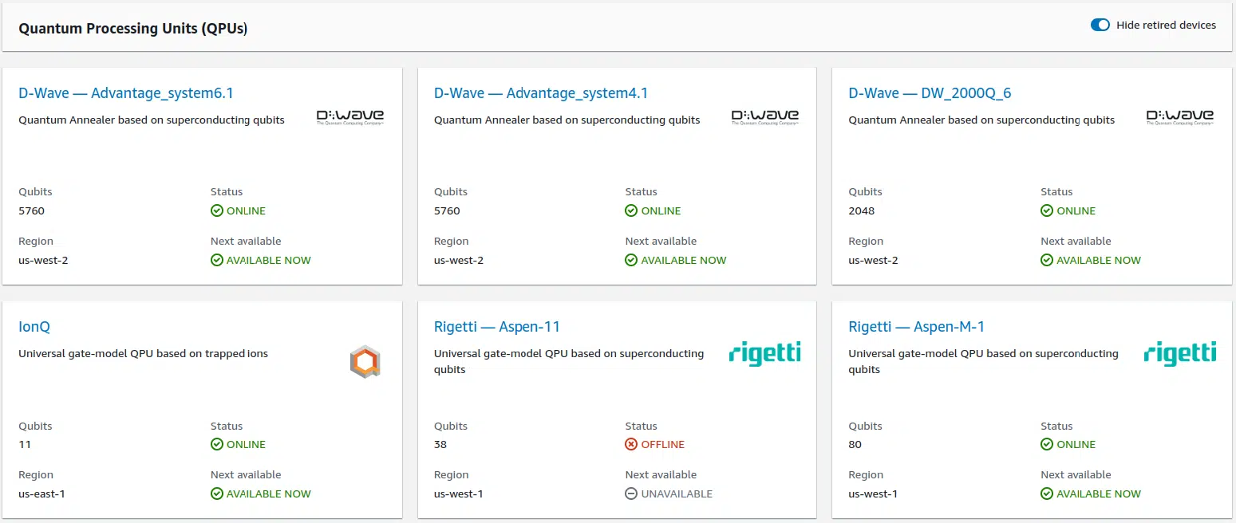This screenshot has height=523, width=1236.
Task: Click Rigetti logo on Aspen-11 card
Action: tap(764, 353)
